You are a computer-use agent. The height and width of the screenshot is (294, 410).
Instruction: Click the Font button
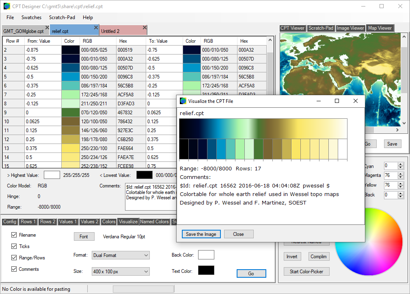[84, 237]
